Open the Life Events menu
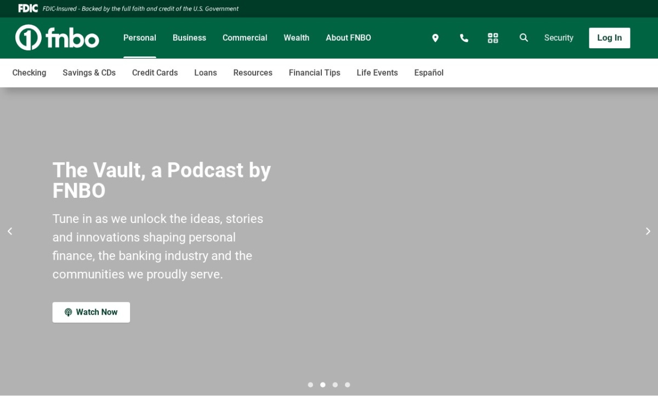 [x=377, y=73]
